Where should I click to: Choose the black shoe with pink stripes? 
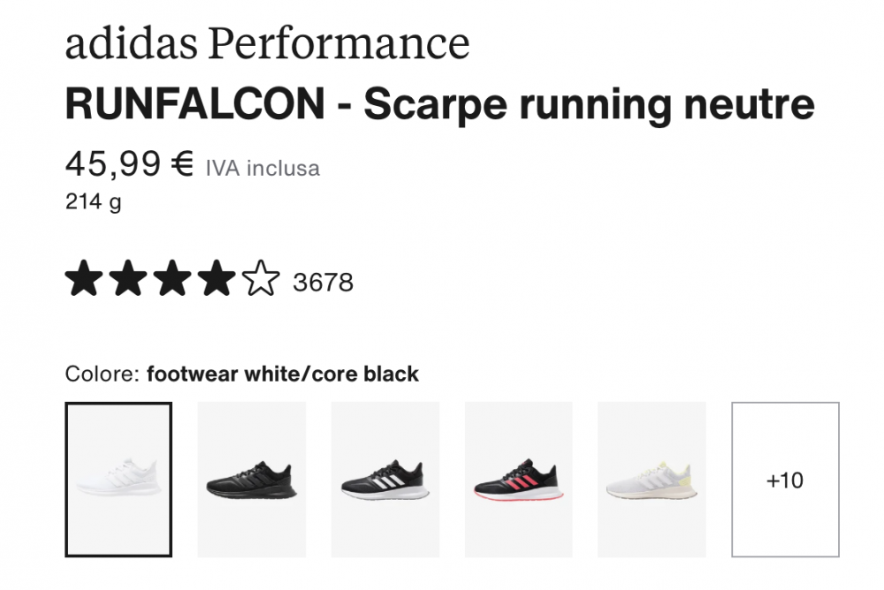519,480
